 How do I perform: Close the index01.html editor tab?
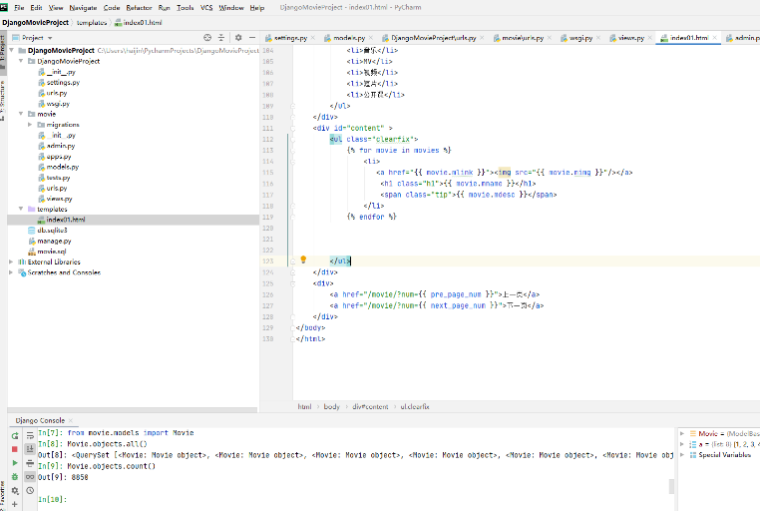714,37
